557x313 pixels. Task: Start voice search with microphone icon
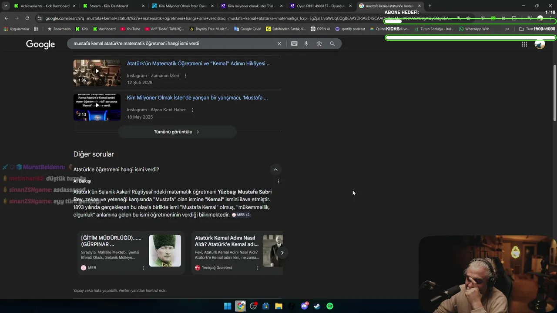pyautogui.click(x=306, y=43)
